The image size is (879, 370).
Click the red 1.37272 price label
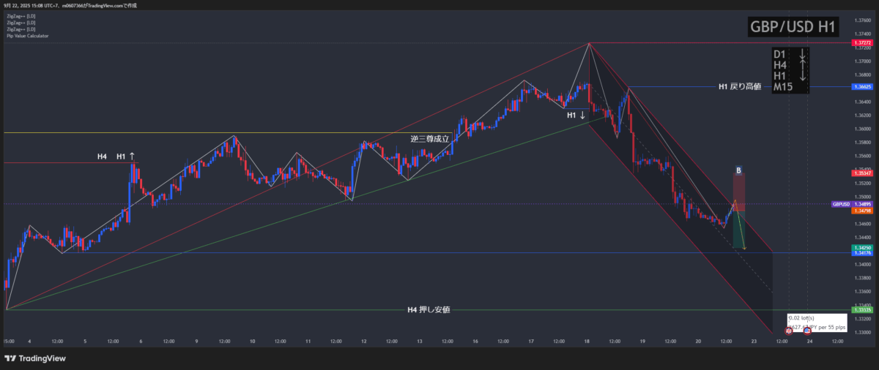861,44
